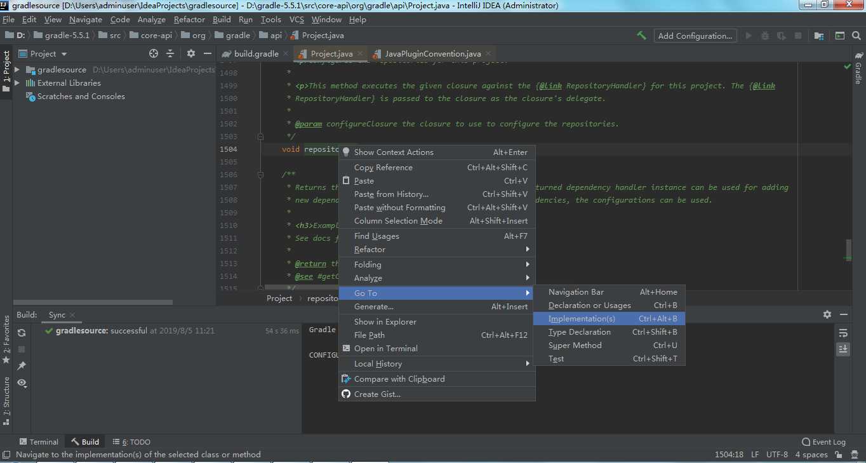Image resolution: width=866 pixels, height=463 pixels.
Task: Open the Event Log button
Action: click(824, 441)
